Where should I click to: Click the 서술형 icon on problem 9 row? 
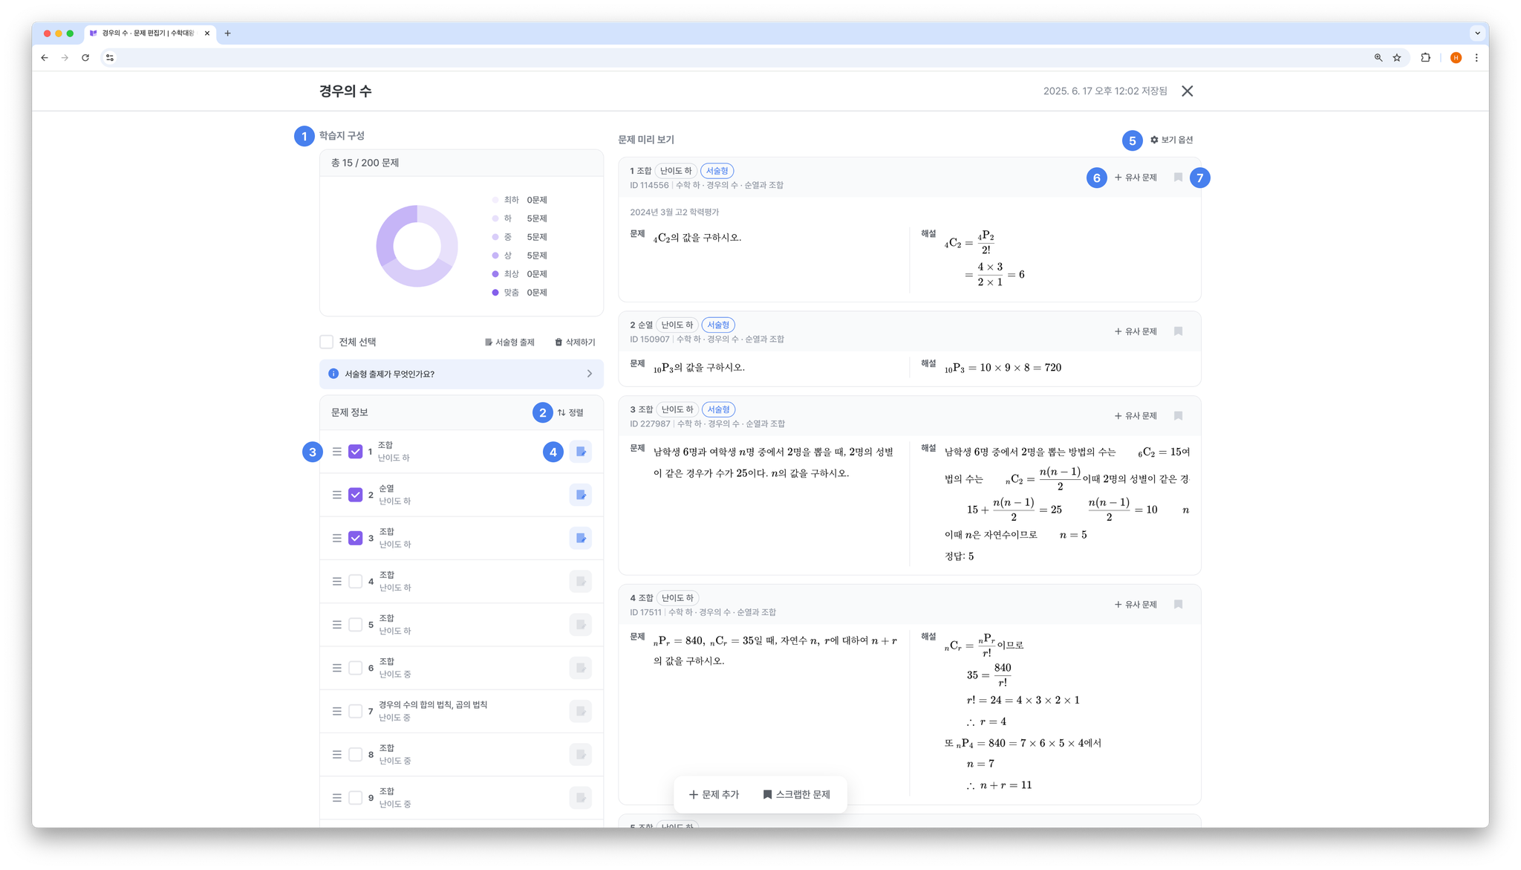click(581, 798)
